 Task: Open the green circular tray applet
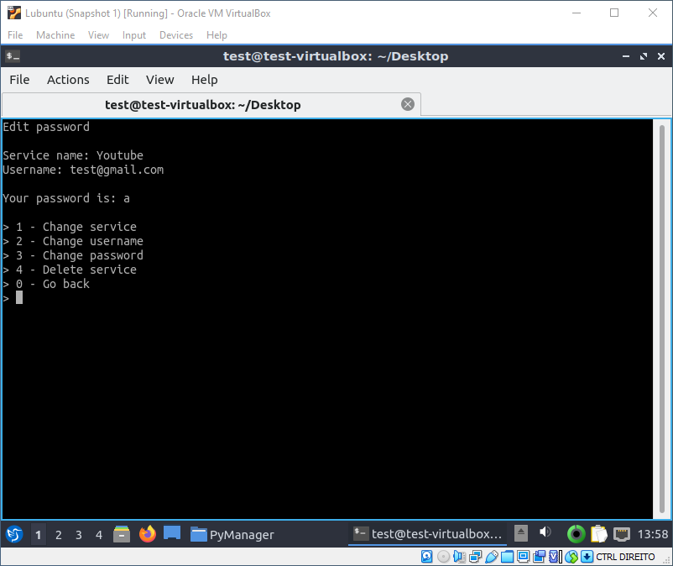(576, 534)
